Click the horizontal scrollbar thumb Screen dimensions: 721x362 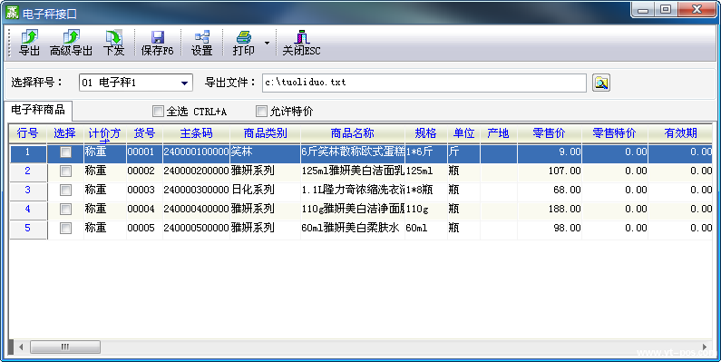65,347
